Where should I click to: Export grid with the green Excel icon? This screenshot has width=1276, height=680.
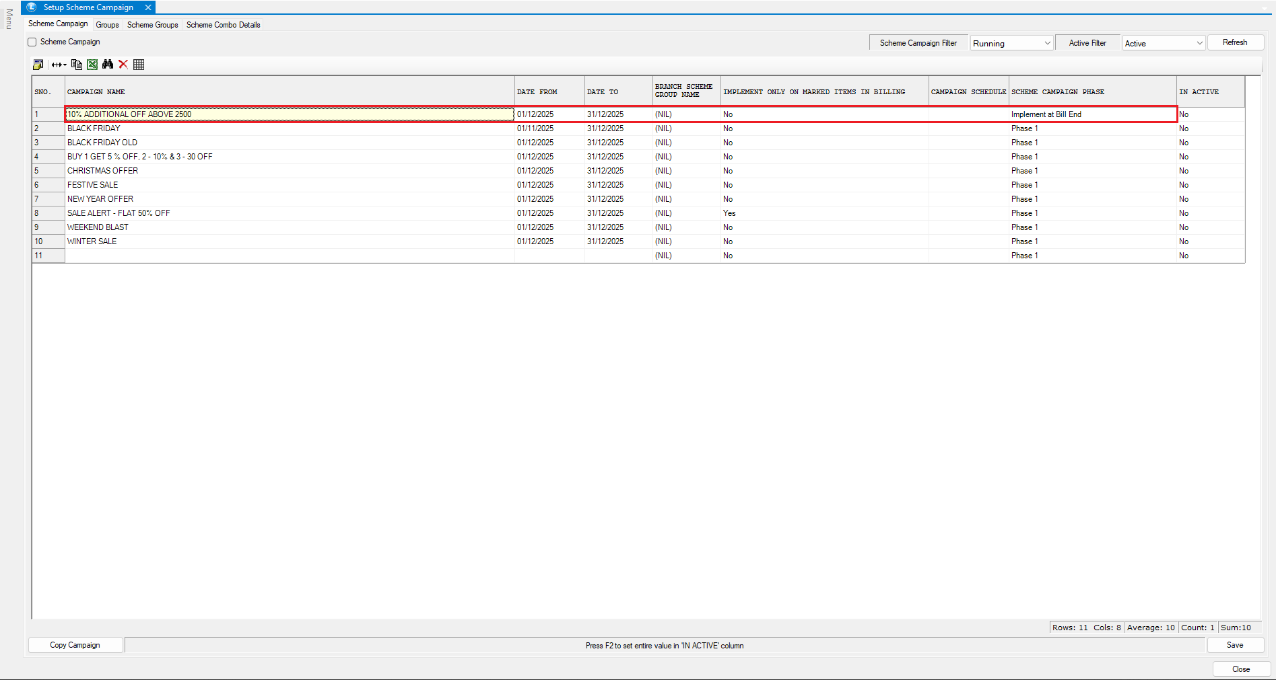[x=92, y=65]
